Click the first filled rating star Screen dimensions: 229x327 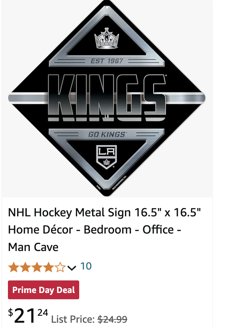[x=14, y=267]
